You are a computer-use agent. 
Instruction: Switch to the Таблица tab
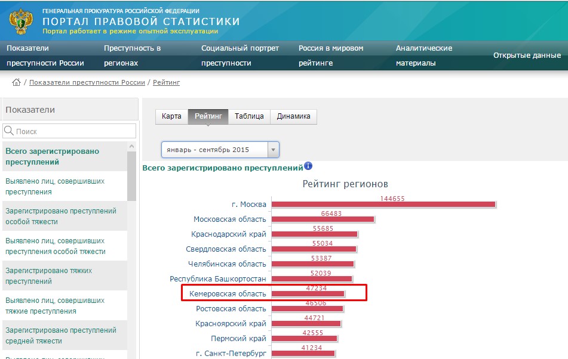(249, 116)
